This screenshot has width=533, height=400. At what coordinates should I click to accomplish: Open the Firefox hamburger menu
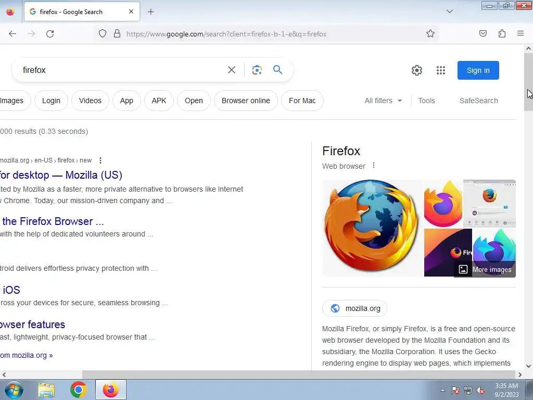pyautogui.click(x=521, y=33)
